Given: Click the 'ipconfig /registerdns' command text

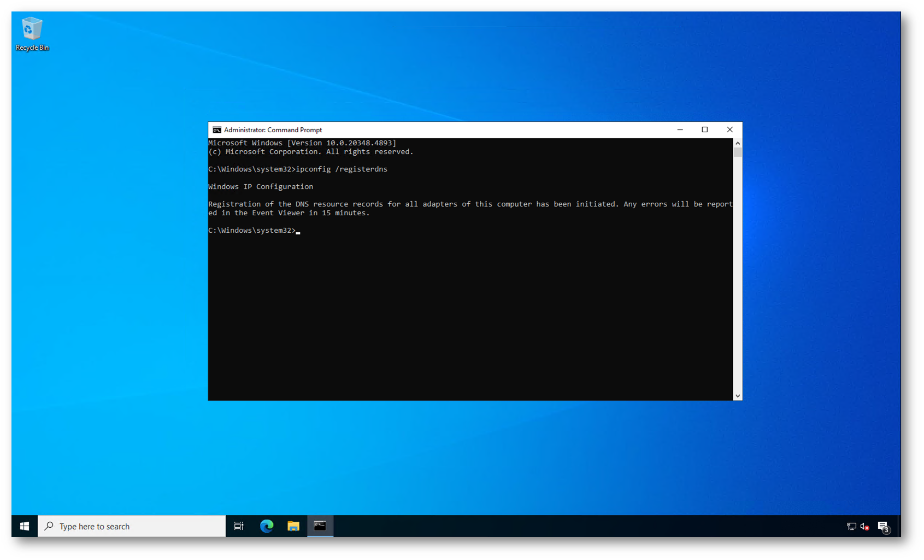Looking at the screenshot, I should pos(342,169).
